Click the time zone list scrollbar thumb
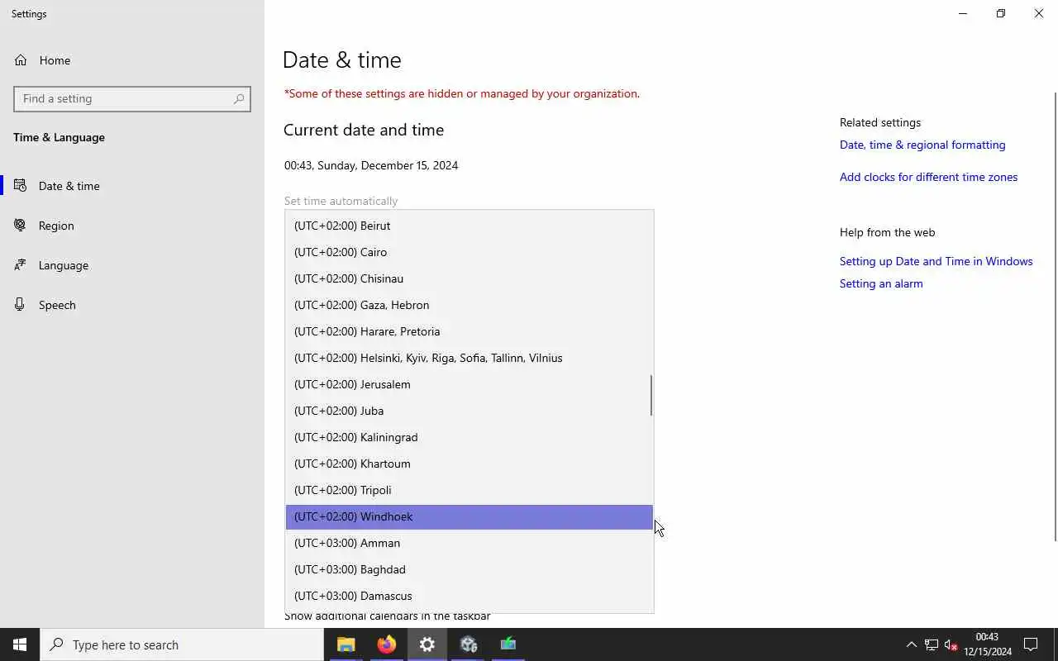 click(651, 396)
